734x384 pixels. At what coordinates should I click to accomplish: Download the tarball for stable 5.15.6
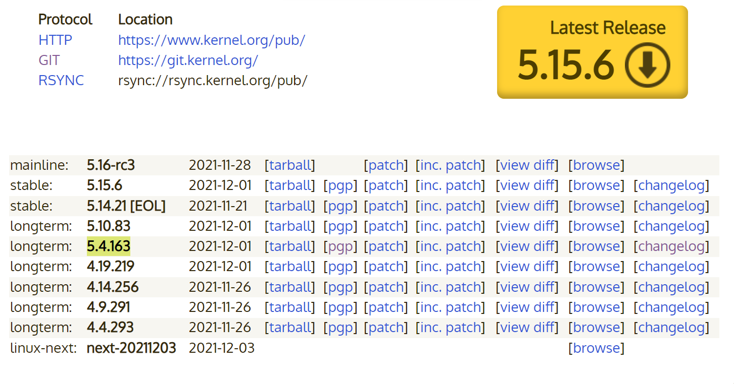(x=290, y=185)
